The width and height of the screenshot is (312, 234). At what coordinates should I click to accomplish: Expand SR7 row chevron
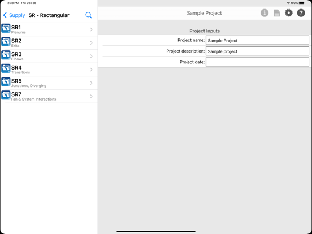pyautogui.click(x=92, y=96)
